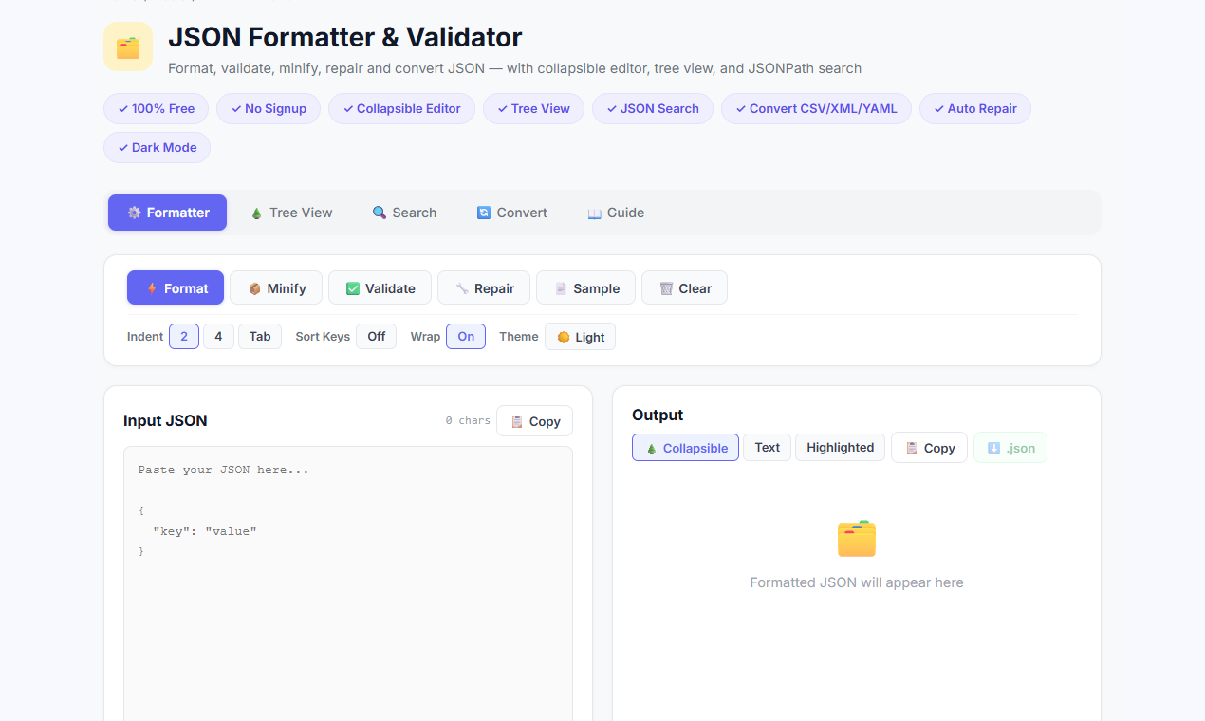Click folder icon in empty Output area
Viewport: 1205px width, 721px height.
point(857,538)
